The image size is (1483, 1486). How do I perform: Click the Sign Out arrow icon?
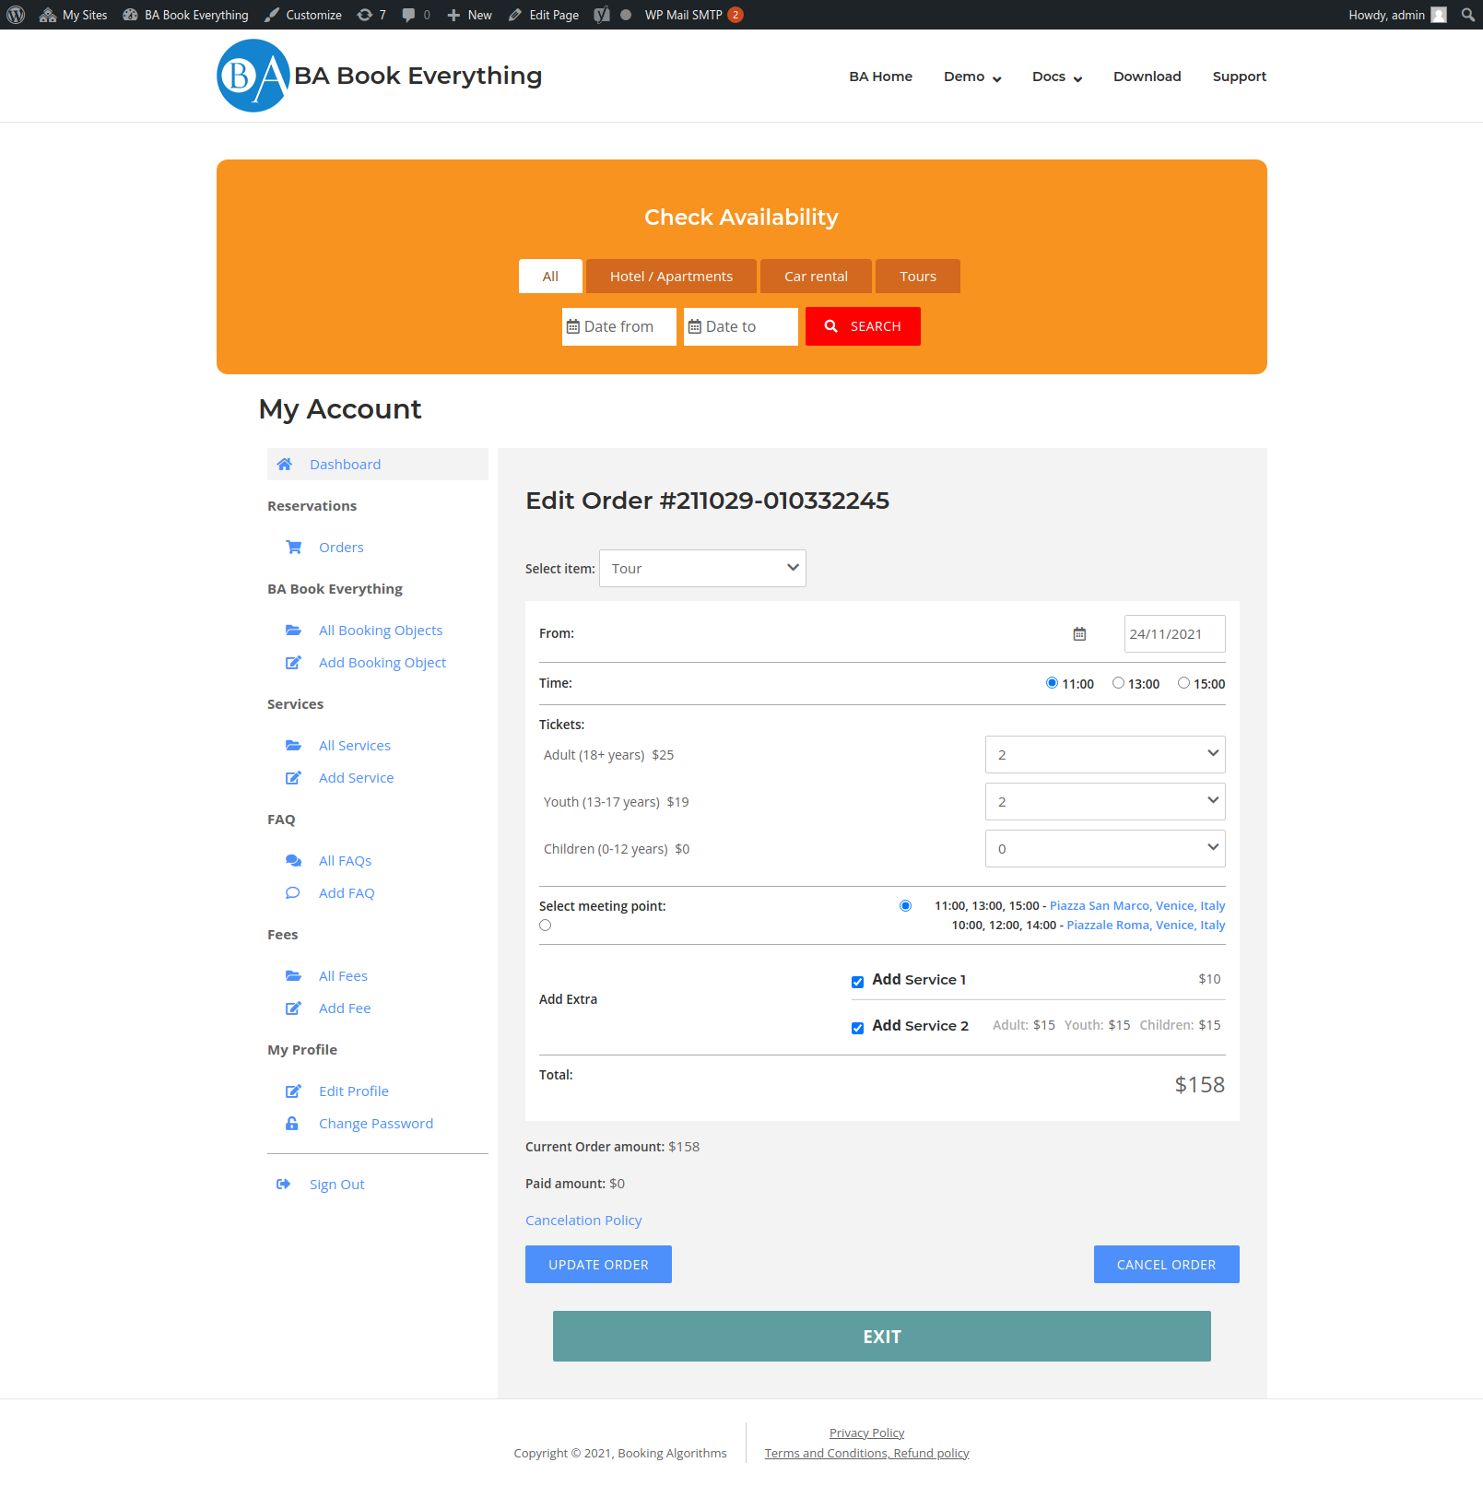pyautogui.click(x=284, y=1185)
